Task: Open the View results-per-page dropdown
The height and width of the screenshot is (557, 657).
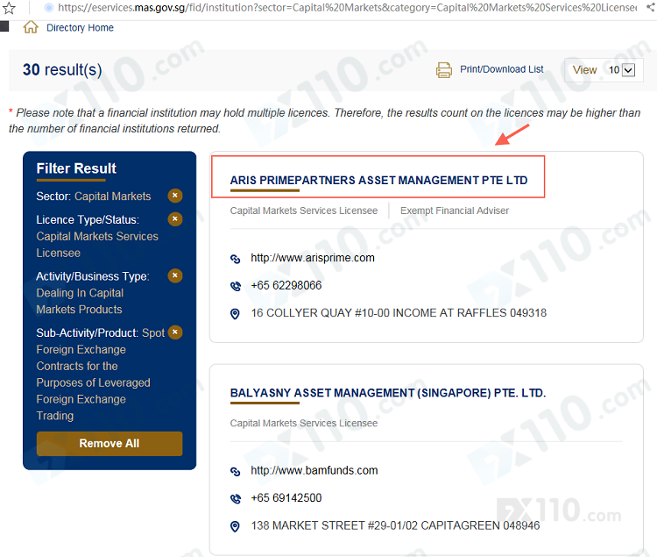Action: tap(621, 70)
